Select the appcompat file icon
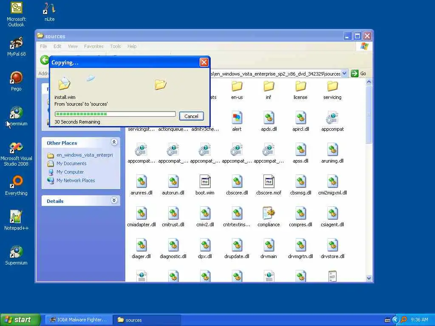The image size is (435, 326). (x=332, y=121)
